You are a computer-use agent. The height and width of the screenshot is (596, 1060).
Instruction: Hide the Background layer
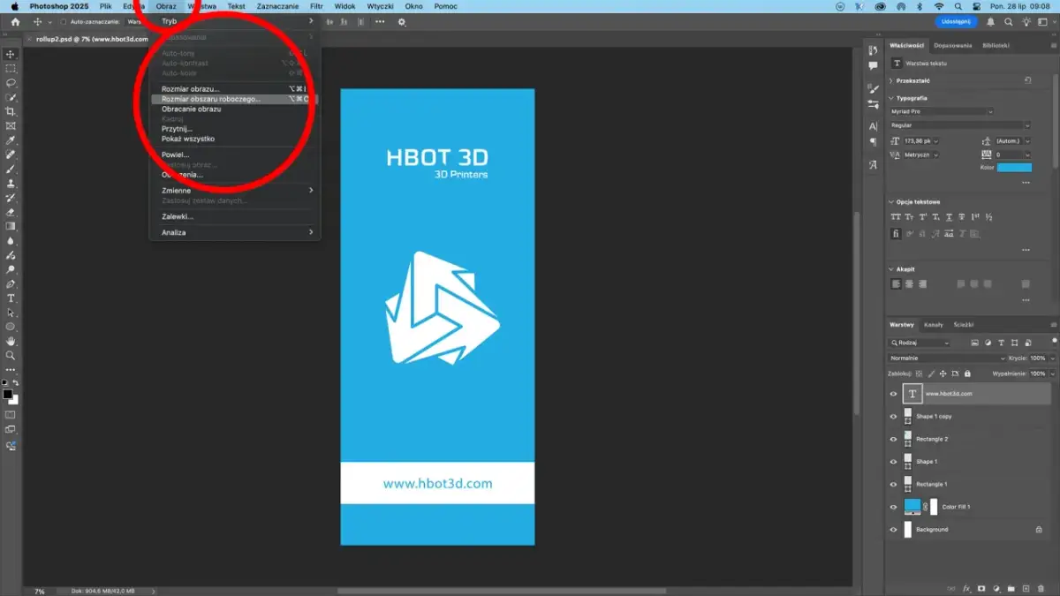pyautogui.click(x=892, y=530)
